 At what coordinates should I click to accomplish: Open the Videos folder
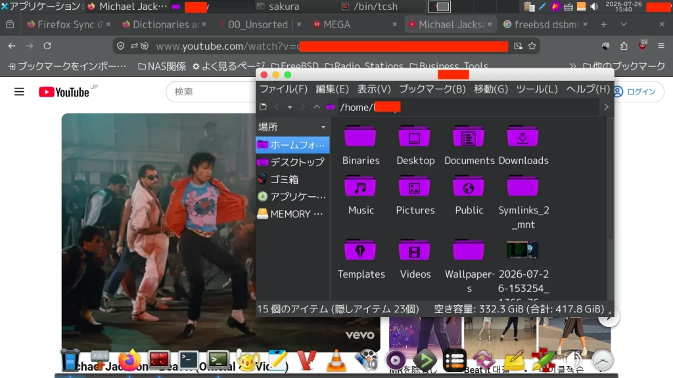tap(414, 250)
